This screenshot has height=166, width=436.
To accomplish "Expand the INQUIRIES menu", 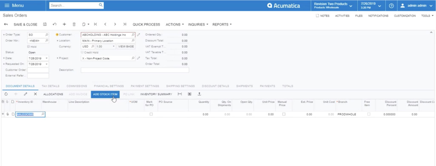I will 198,24.
